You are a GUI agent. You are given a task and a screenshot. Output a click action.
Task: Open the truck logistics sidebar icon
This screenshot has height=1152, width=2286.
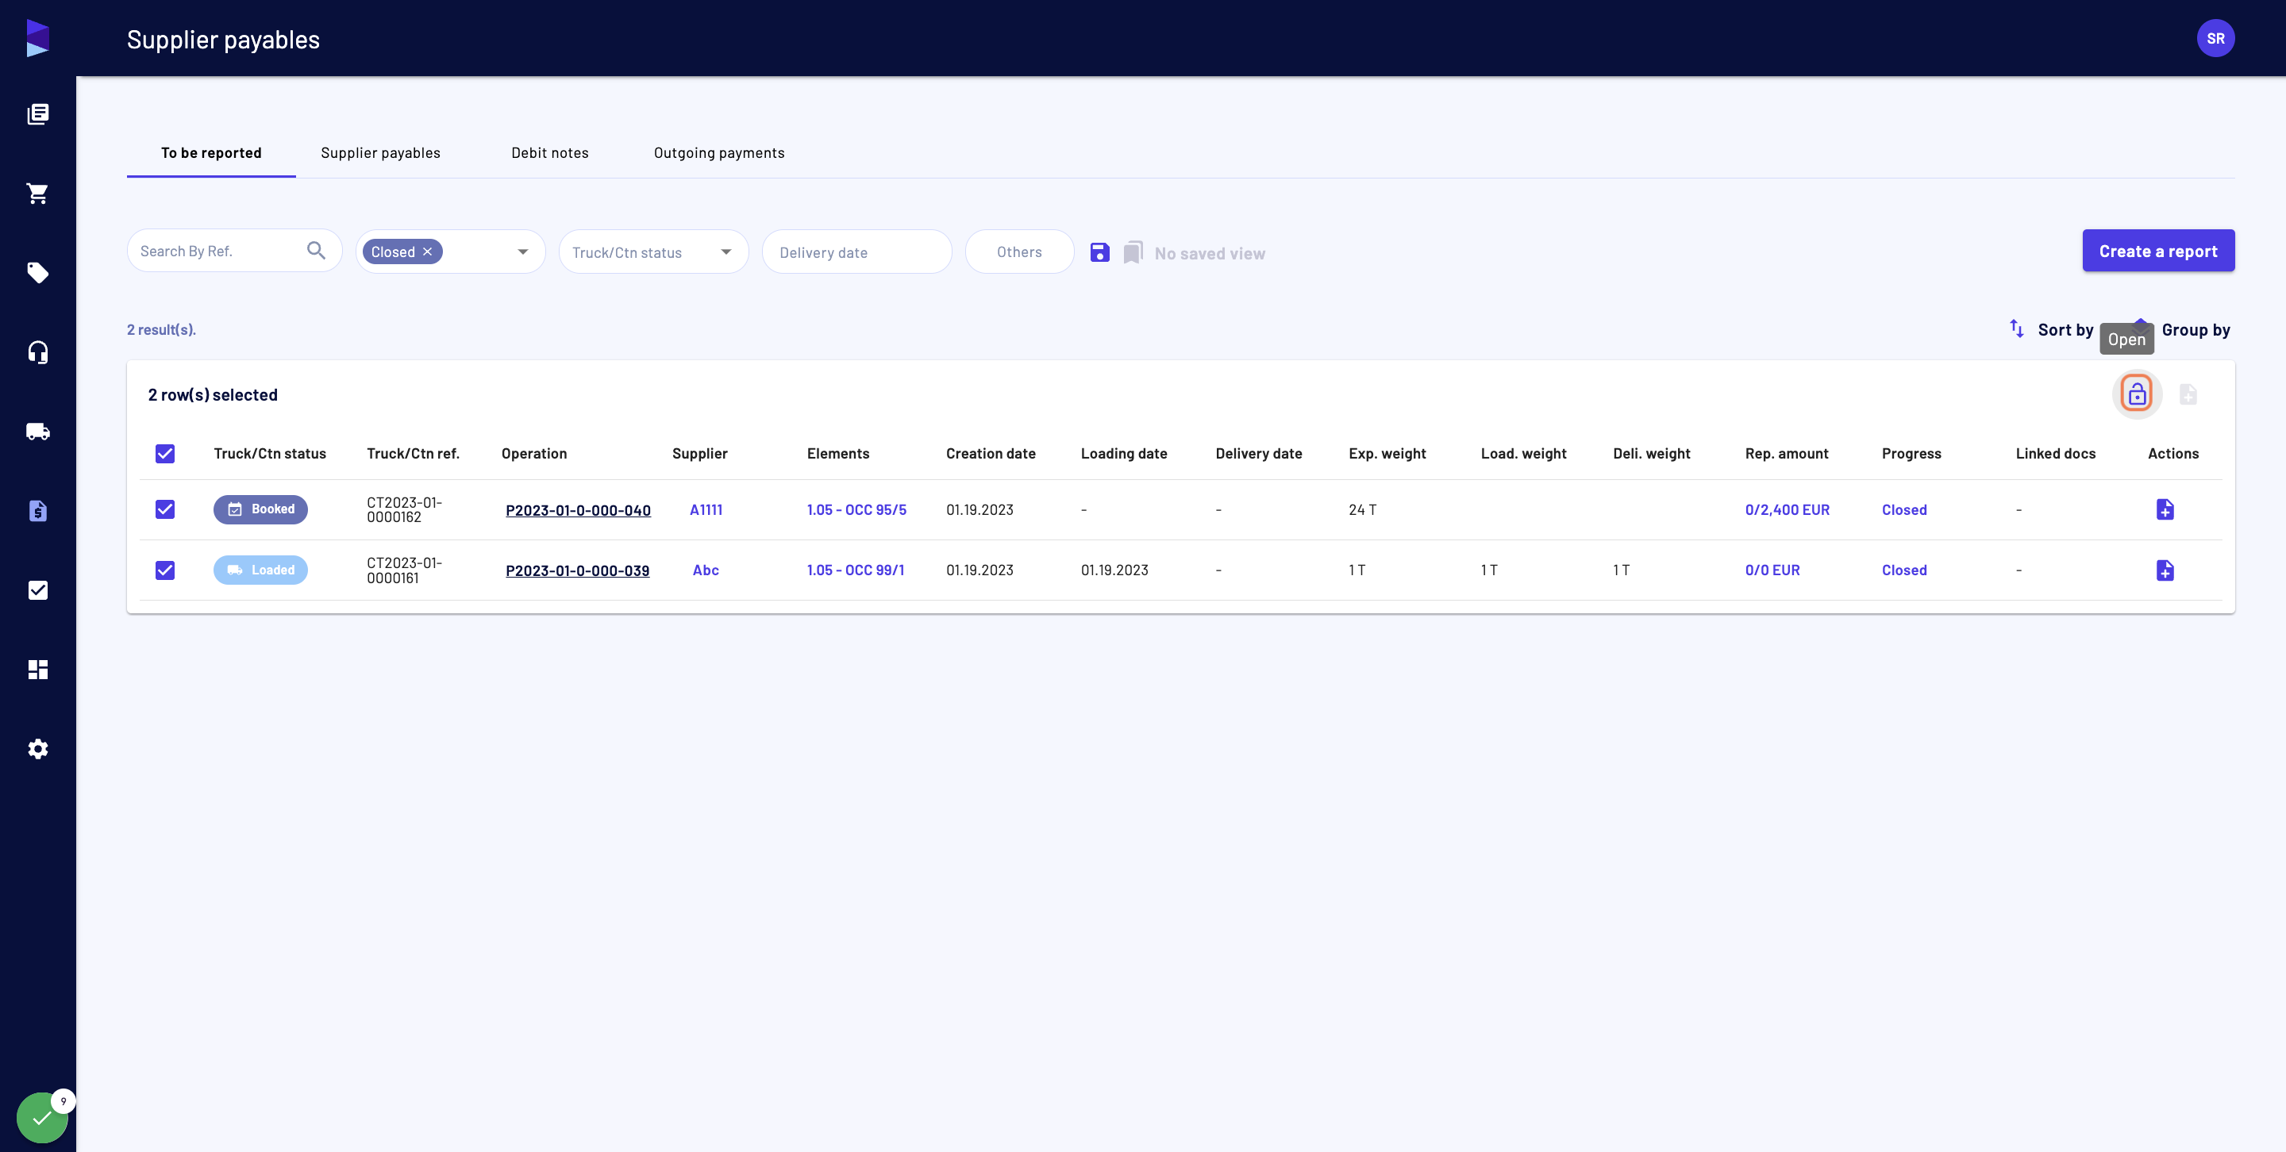point(37,431)
